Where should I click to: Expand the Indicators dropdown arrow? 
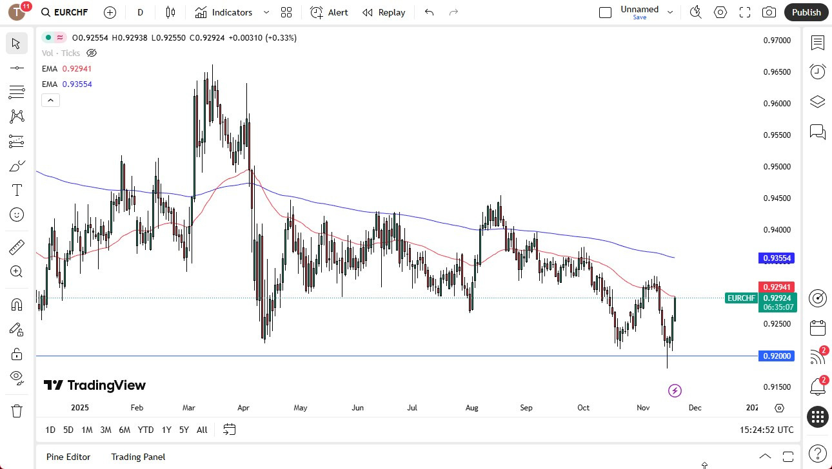click(265, 12)
